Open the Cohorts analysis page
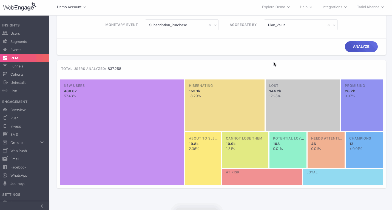Image resolution: width=392 pixels, height=210 pixels. 17,74
